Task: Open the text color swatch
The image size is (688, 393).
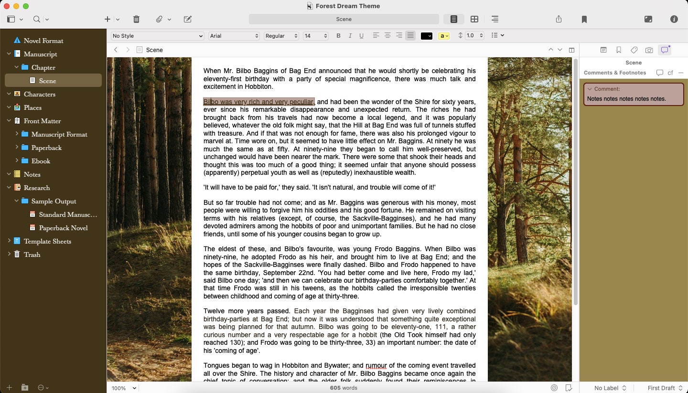Action: (426, 35)
